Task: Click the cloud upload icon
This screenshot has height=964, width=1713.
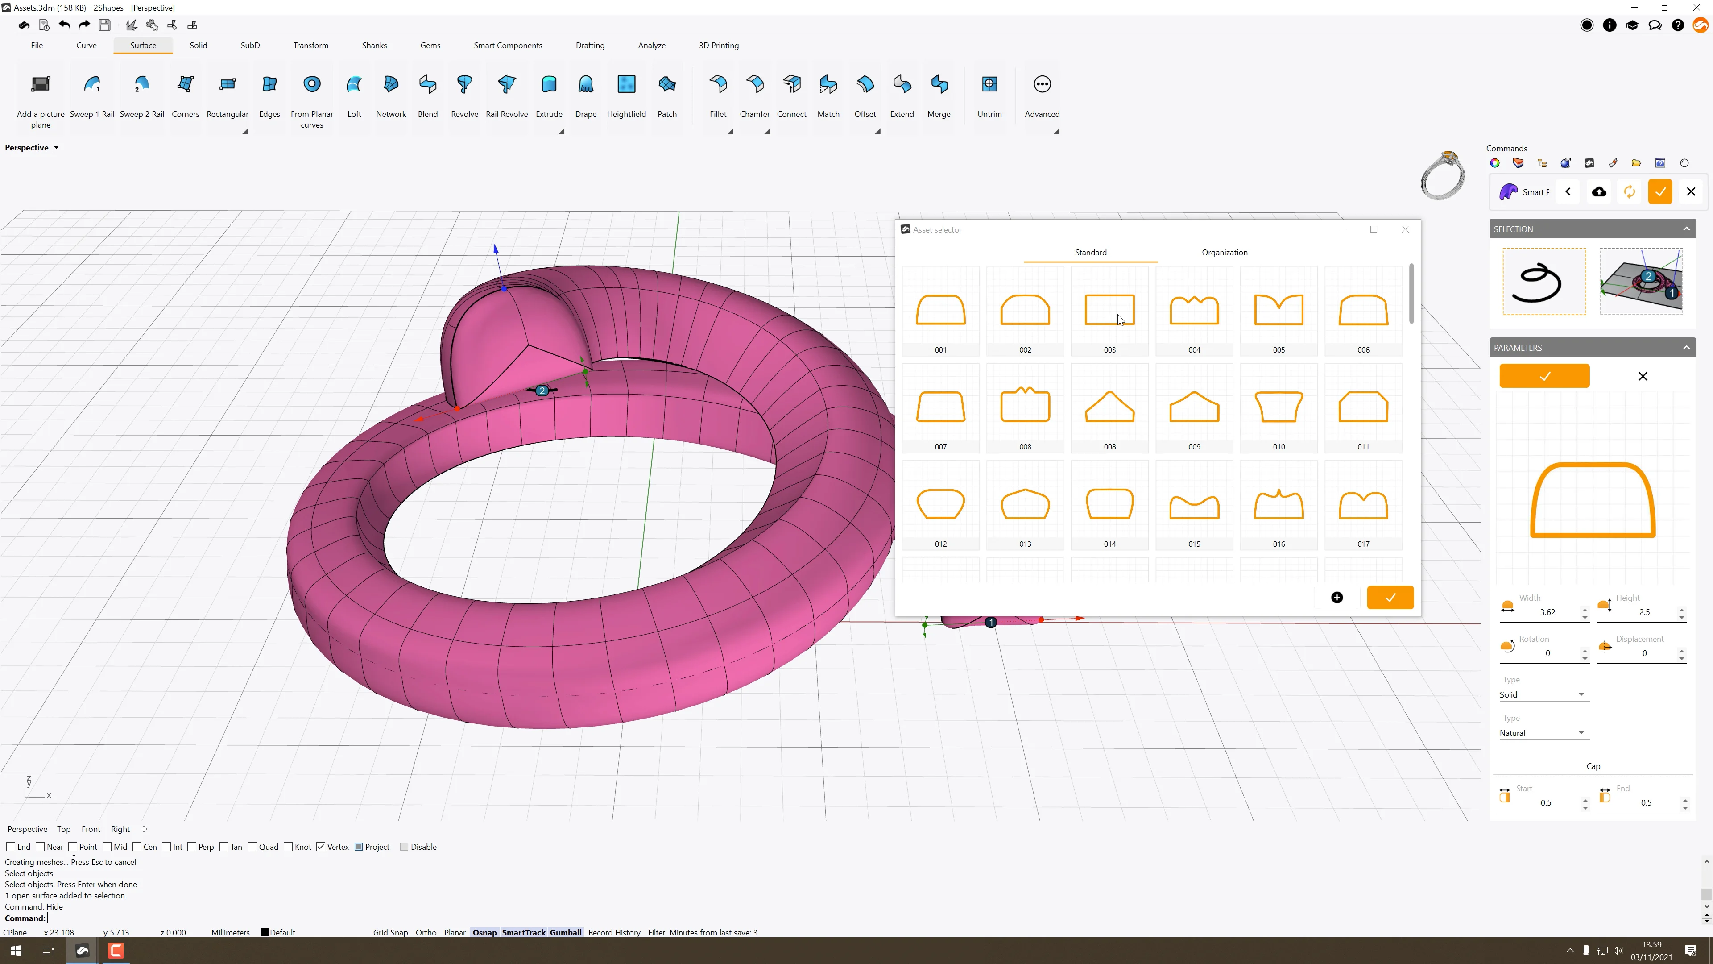Action: tap(1599, 191)
